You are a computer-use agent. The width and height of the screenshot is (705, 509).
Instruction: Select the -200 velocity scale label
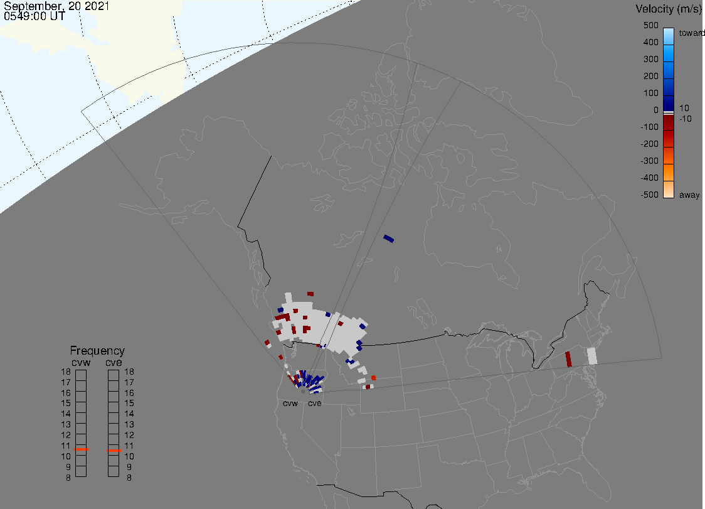click(649, 144)
